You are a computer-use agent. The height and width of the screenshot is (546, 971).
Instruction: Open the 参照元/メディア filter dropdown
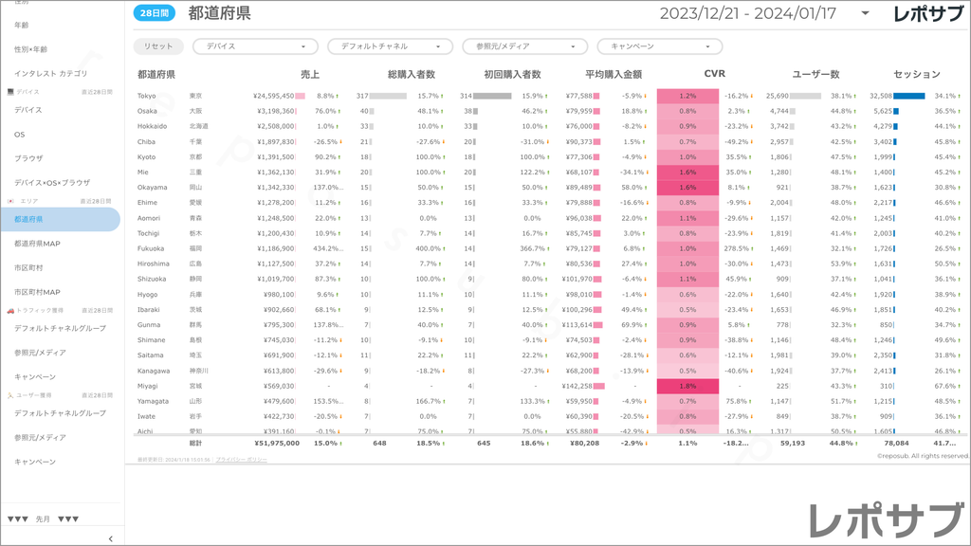pos(524,46)
